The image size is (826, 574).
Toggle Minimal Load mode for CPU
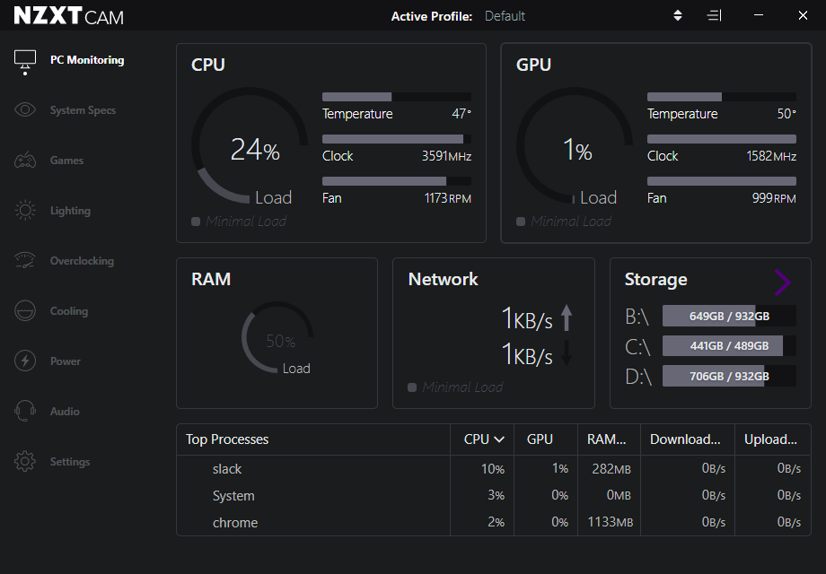195,221
